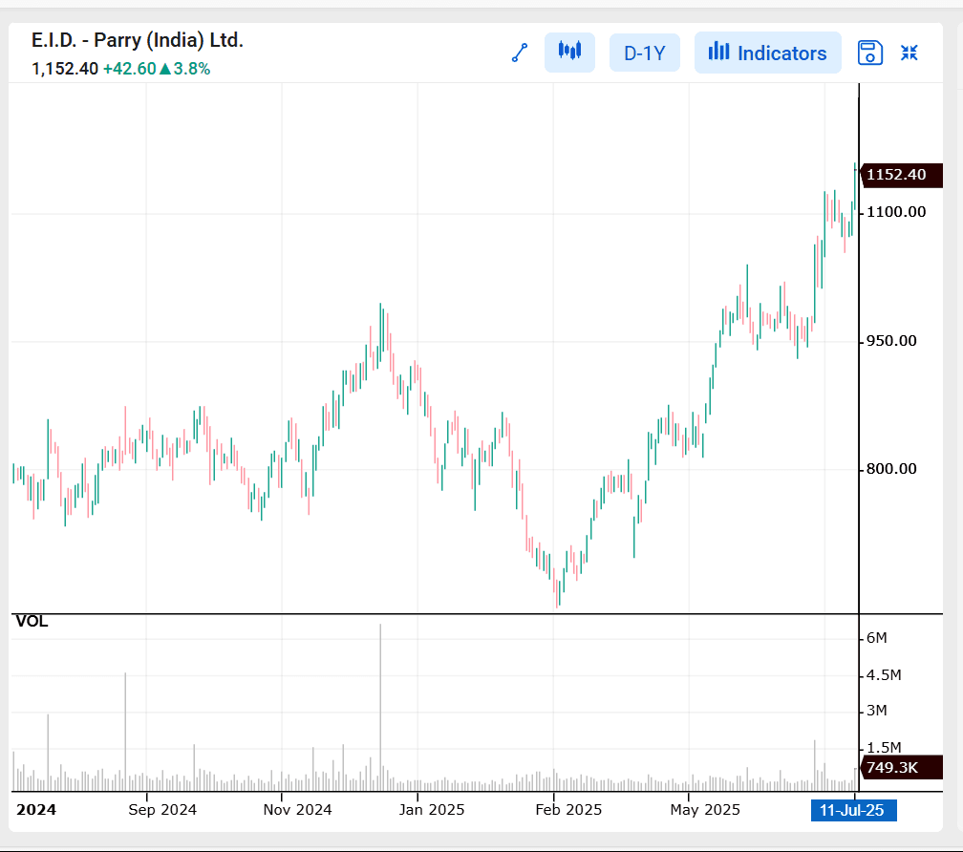
Task: Click the 950.00 price axis label
Action: [891, 341]
